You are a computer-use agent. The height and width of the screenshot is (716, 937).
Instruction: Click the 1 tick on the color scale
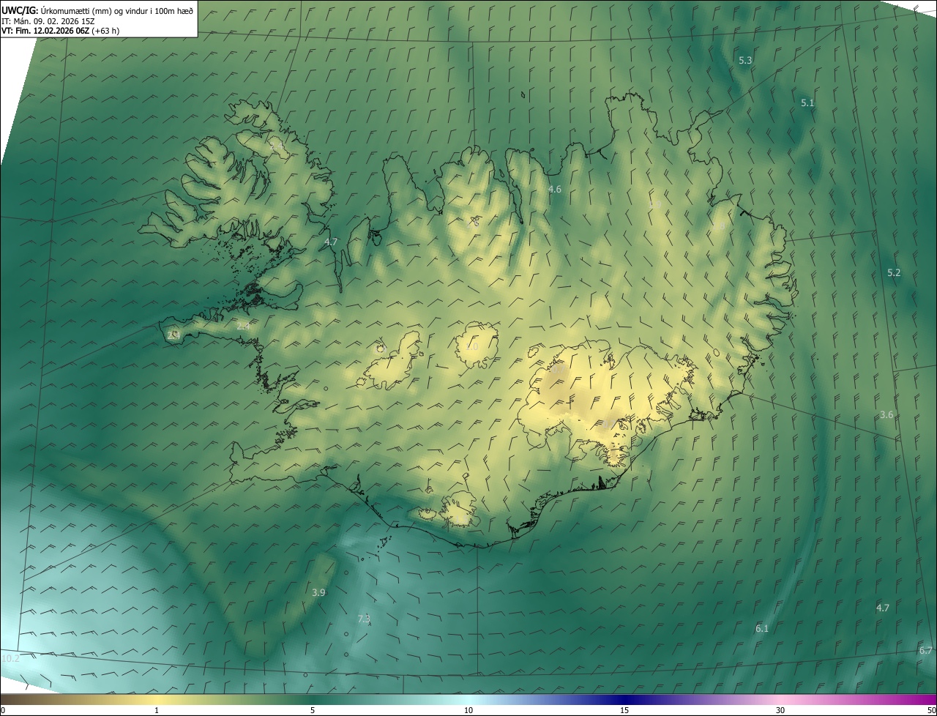click(157, 710)
